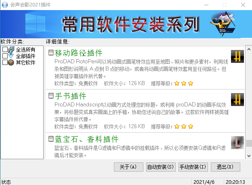Click the 2021/4/6 date in status bar
Image resolution: width=252 pixels, height=185 pixels.
click(x=204, y=182)
